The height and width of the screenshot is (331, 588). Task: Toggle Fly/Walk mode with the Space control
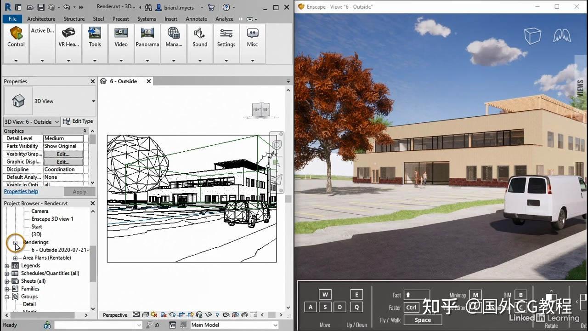pyautogui.click(x=422, y=320)
